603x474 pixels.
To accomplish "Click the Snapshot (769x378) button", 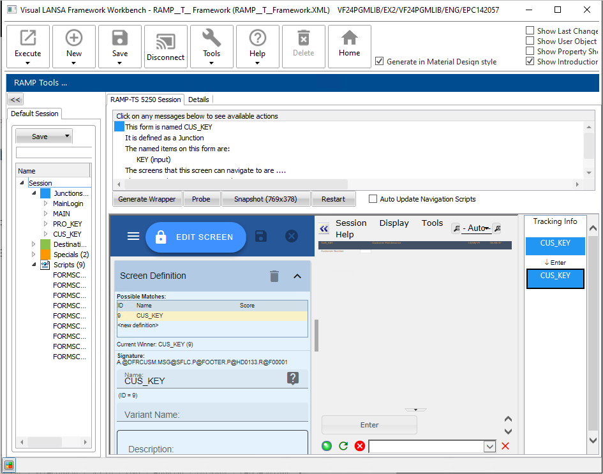I will point(265,199).
